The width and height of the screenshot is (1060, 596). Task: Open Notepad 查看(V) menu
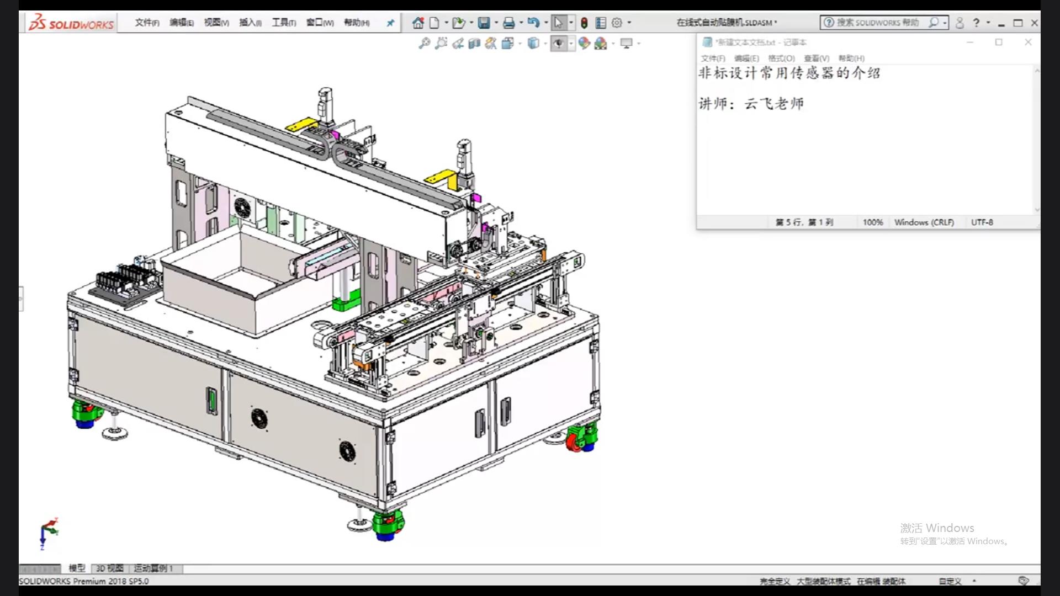tap(816, 58)
